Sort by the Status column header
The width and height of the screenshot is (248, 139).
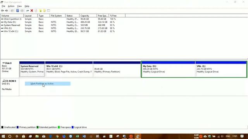(x=72, y=16)
